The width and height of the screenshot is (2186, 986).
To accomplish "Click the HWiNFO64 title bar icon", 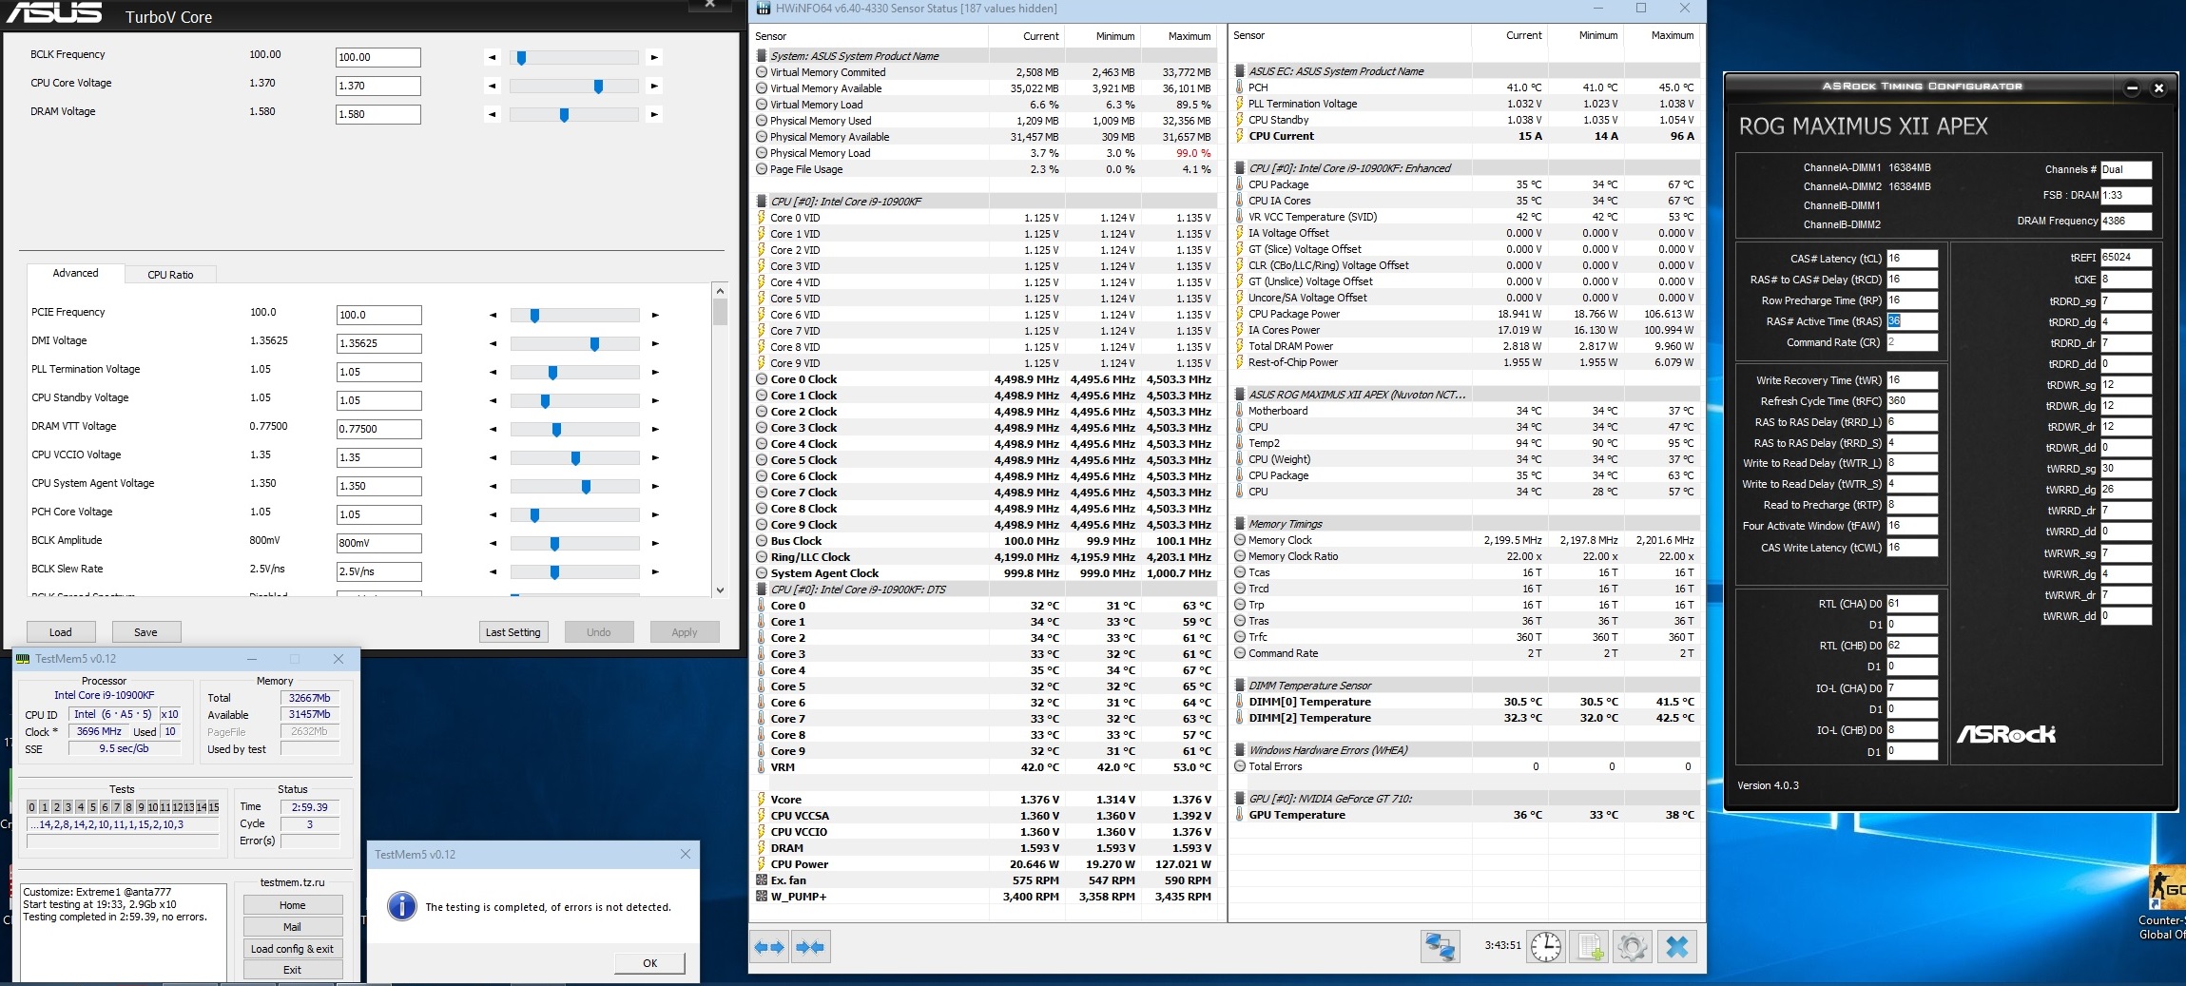I will coord(764,9).
